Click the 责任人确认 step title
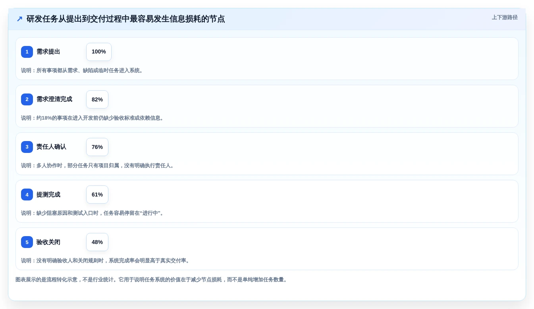The width and height of the screenshot is (534, 309). click(x=51, y=147)
